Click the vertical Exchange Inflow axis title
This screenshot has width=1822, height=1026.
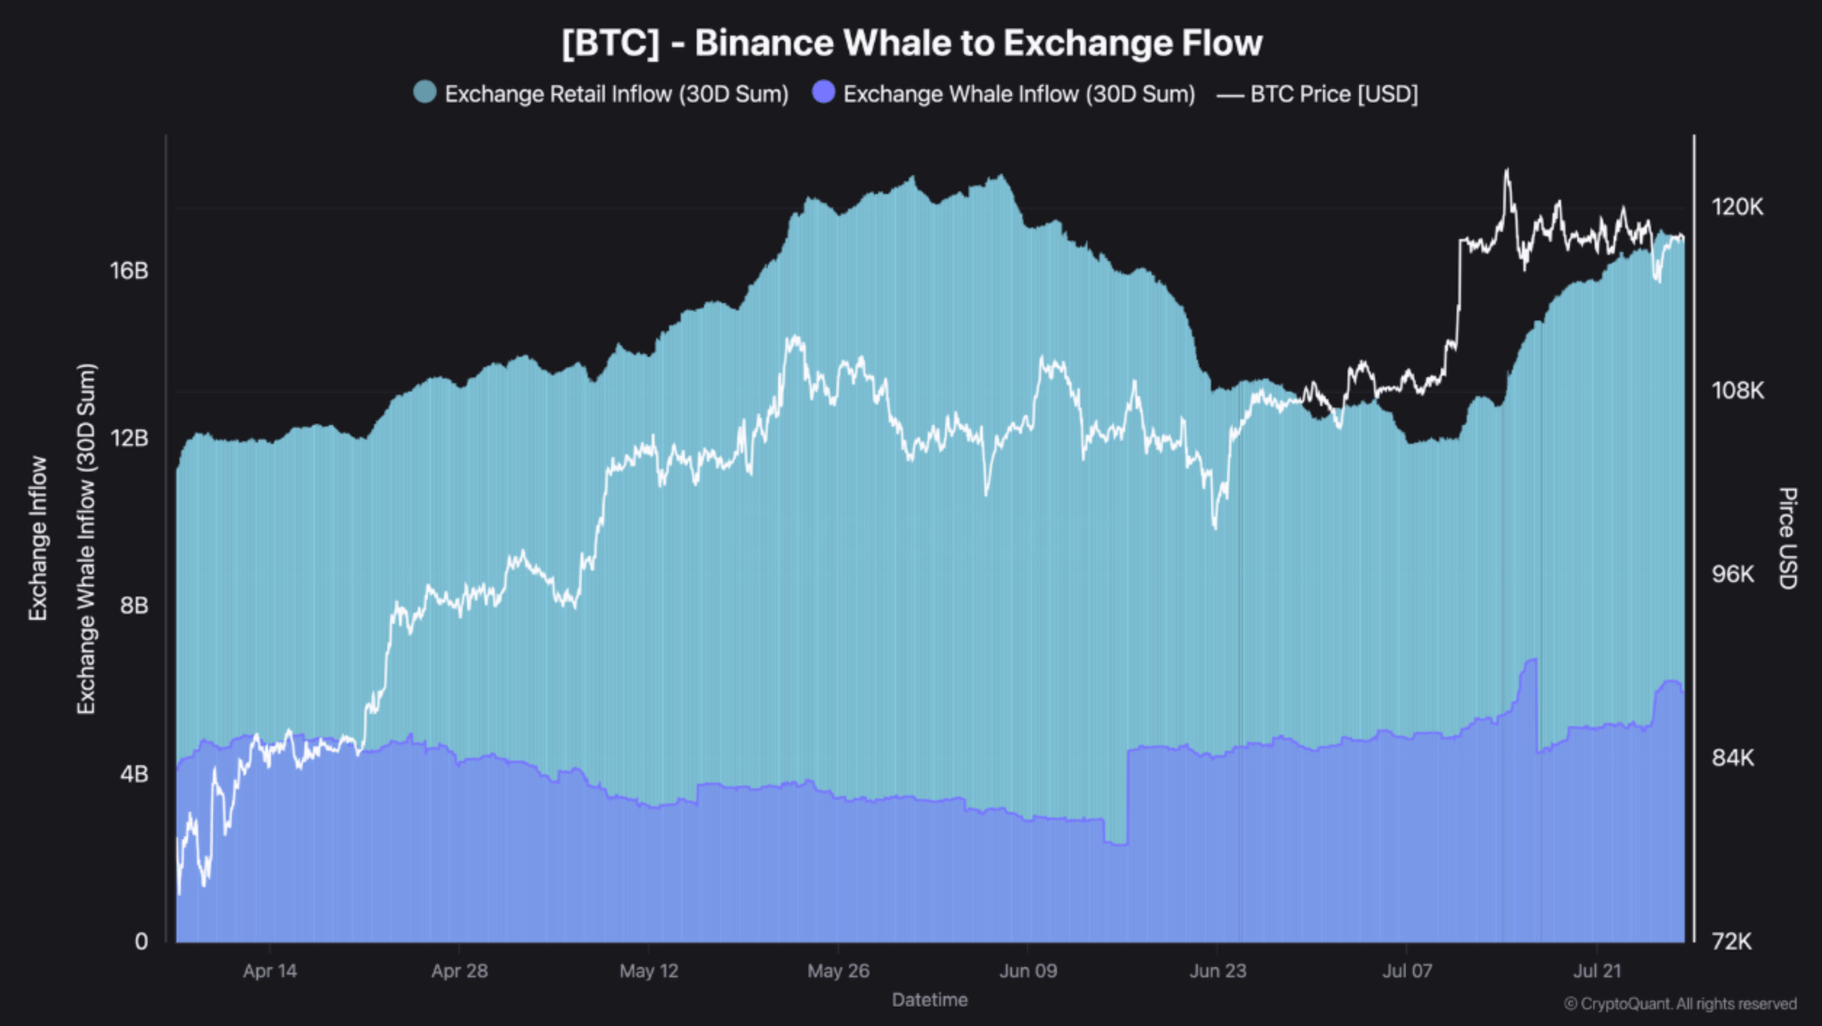(x=38, y=538)
